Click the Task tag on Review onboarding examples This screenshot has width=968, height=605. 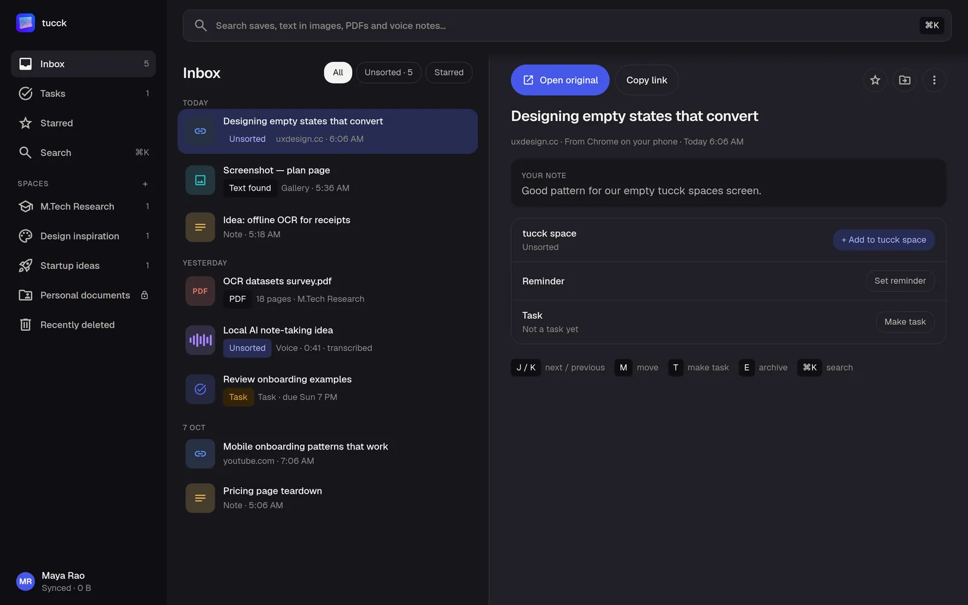click(x=238, y=397)
